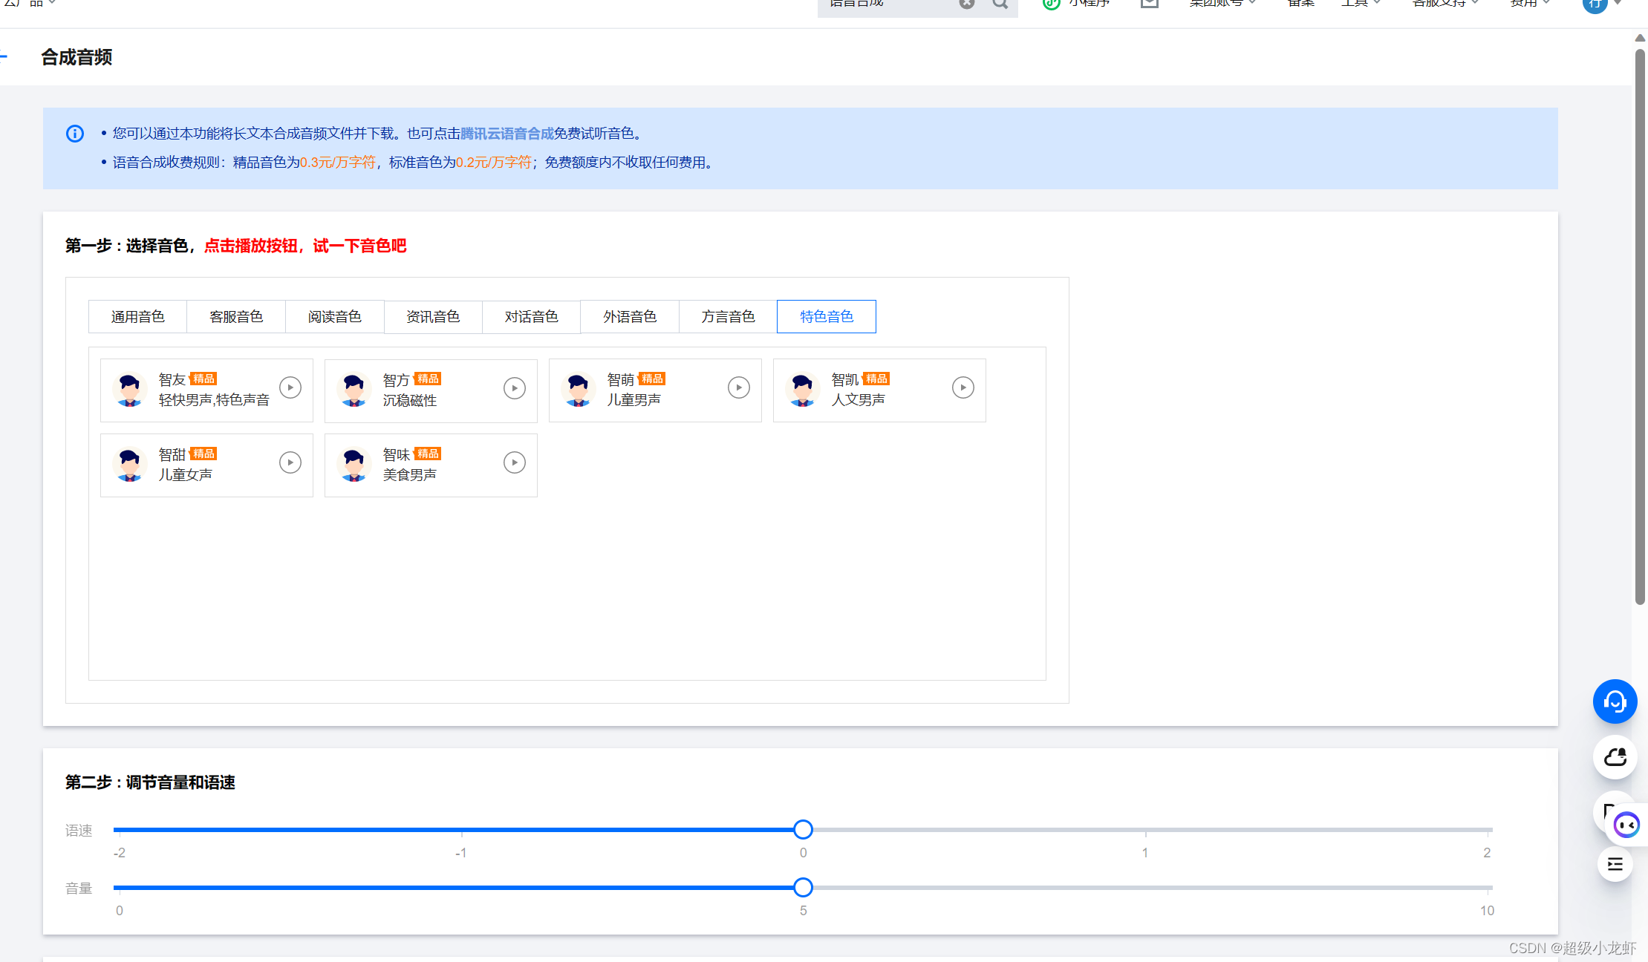The image size is (1648, 962).
Task: Play the 智味 美食男声 sample
Action: (x=515, y=462)
